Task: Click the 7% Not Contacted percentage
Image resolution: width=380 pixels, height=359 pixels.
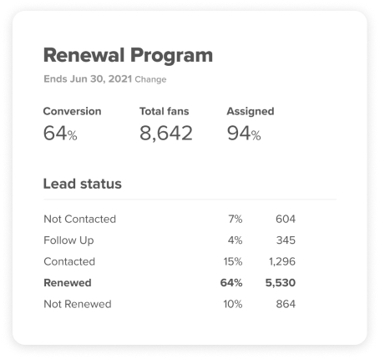Action: [236, 219]
